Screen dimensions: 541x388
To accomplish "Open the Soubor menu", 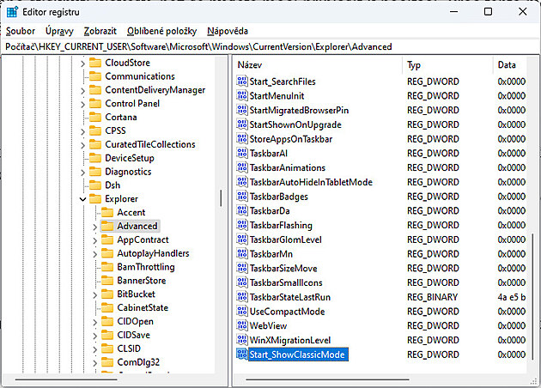I will point(21,31).
